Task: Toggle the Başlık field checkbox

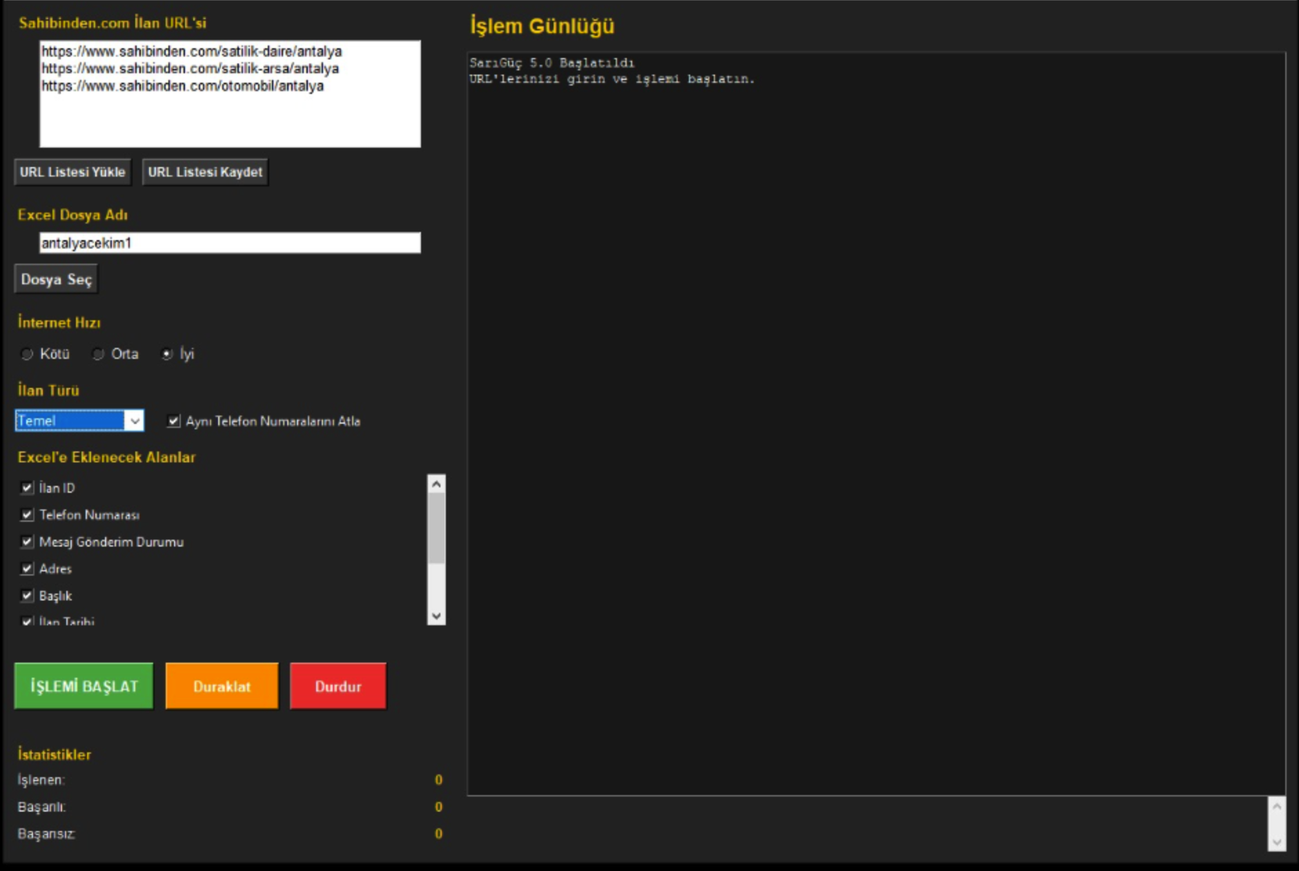Action: pos(27,596)
